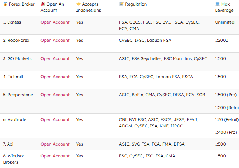Click the party popper icon in header
The height and width of the screenshot is (168, 239).
43,4
